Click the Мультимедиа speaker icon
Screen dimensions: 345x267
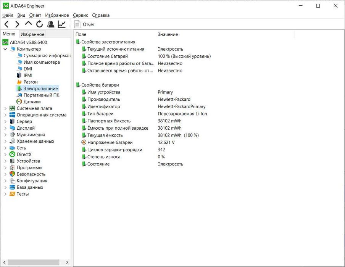(12, 135)
